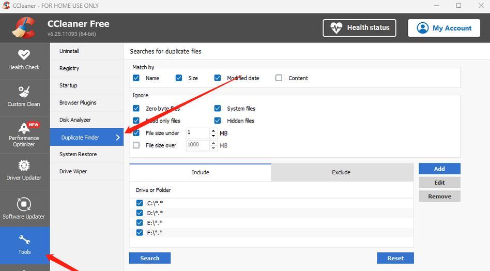Image resolution: width=490 pixels, height=271 pixels.
Task: Open My Account
Action: pyautogui.click(x=444, y=28)
